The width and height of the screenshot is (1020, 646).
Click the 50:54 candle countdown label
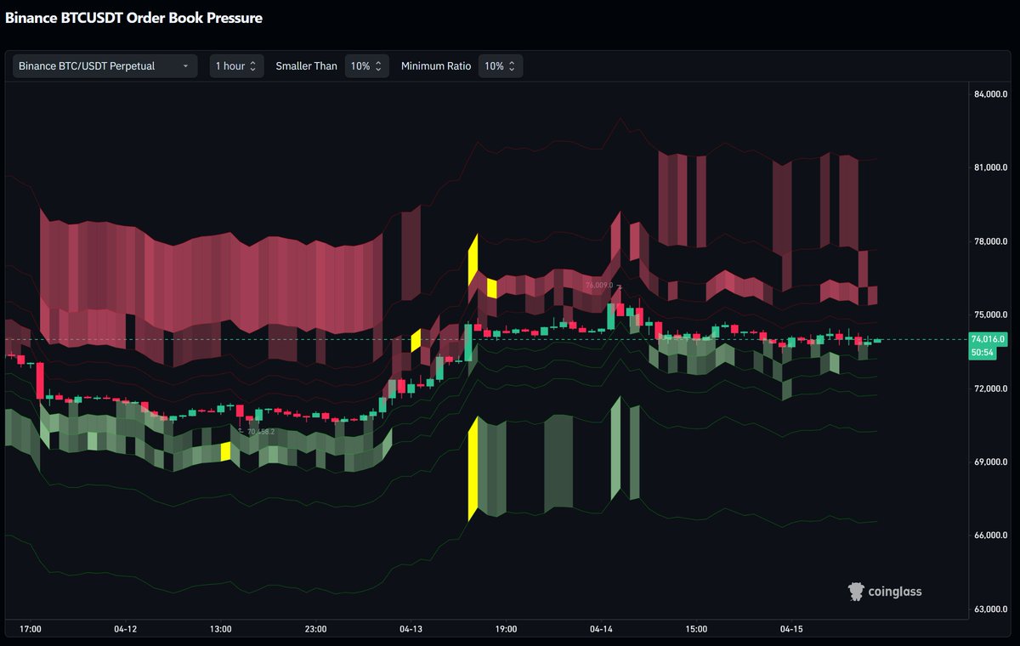(982, 352)
